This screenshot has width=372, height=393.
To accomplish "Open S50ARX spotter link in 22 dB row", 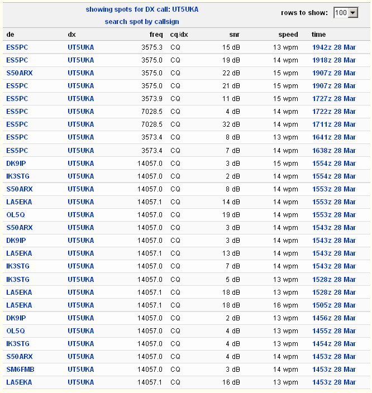I will 20,73.
